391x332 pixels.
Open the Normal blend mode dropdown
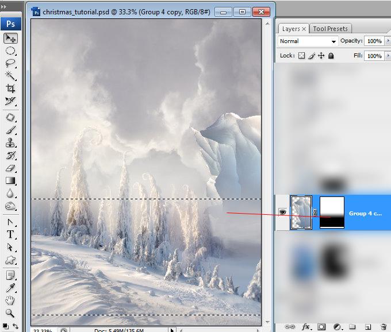(308, 41)
